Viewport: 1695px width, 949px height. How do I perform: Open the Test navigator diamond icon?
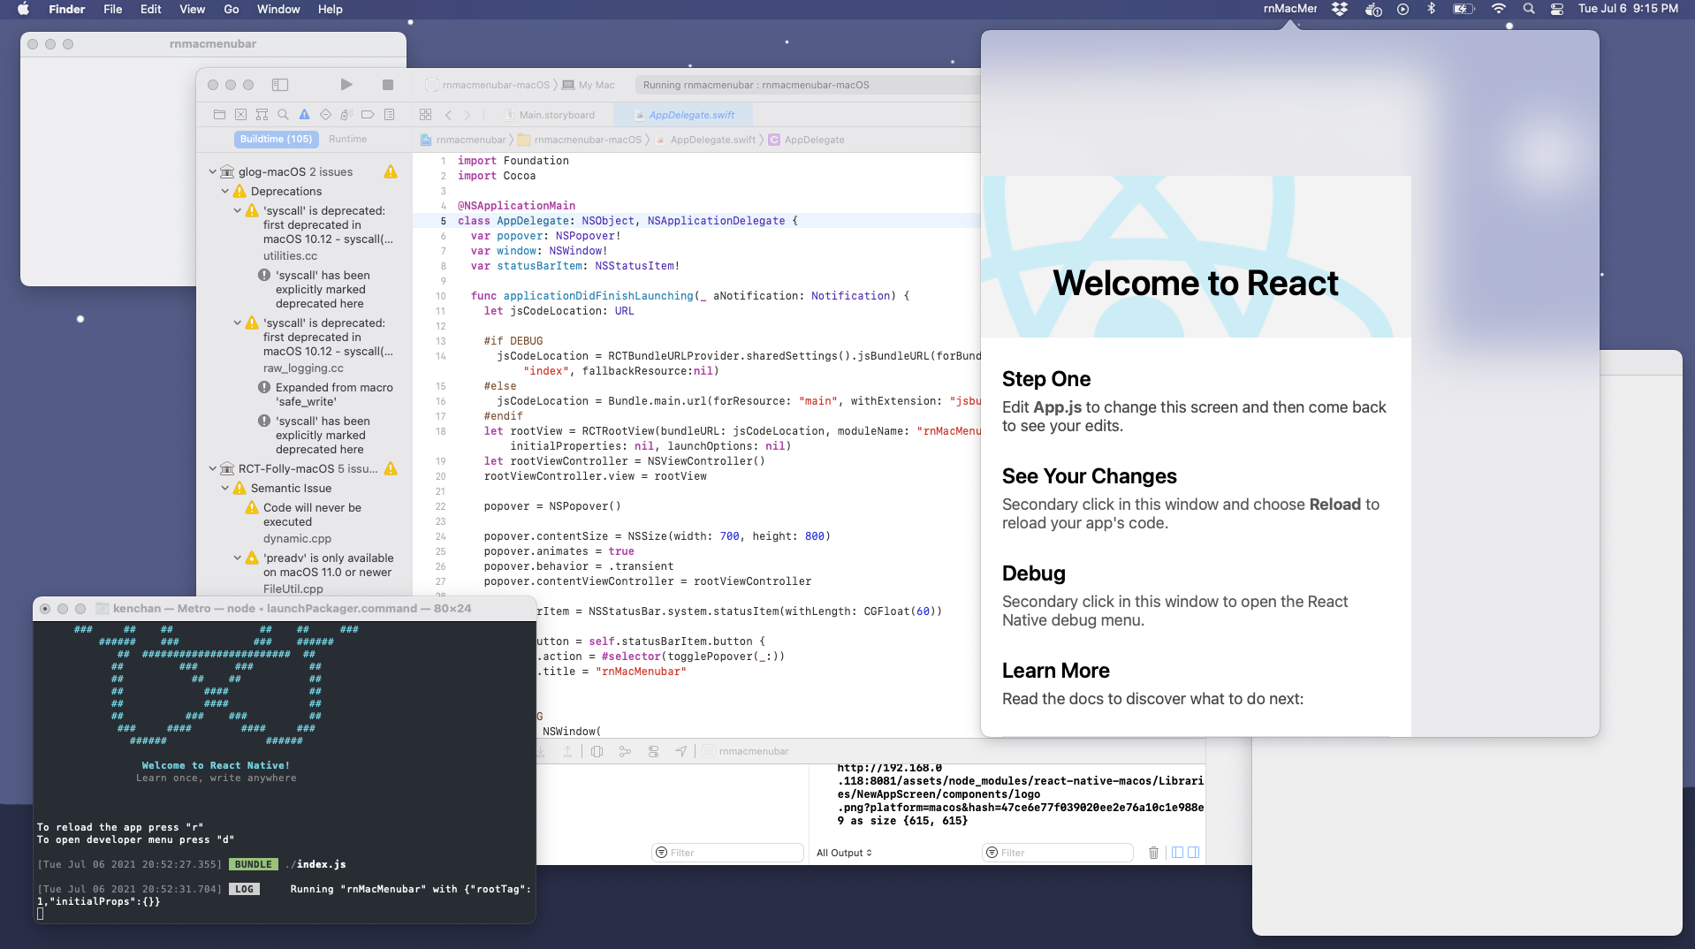(x=325, y=115)
